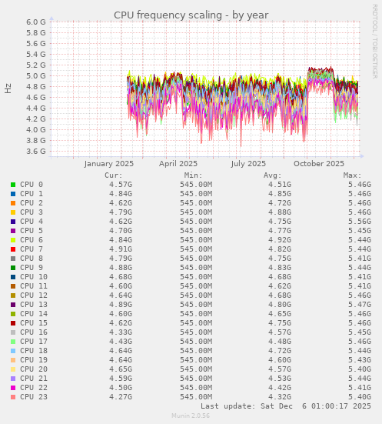Click the CPU 6 yellow-green legend swatch
The width and height of the screenshot is (382, 424).
(x=13, y=240)
